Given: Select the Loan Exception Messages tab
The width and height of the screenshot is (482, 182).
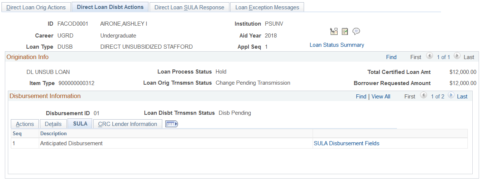Looking at the screenshot, I should (267, 7).
